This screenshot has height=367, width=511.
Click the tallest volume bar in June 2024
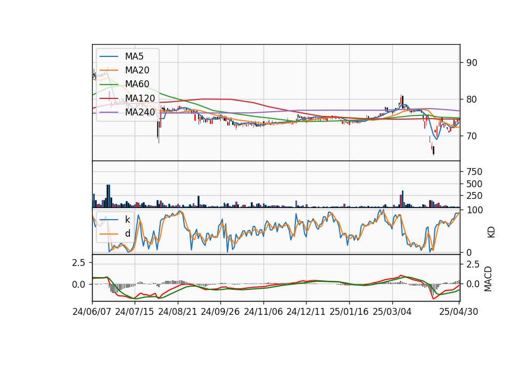point(108,196)
